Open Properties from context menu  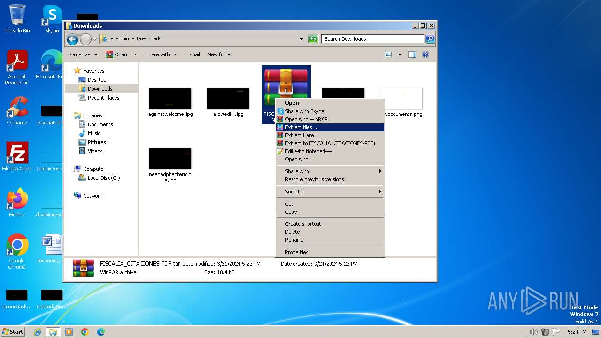tap(330, 252)
